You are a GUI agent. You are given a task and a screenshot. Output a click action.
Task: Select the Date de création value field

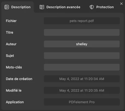pos(82,79)
